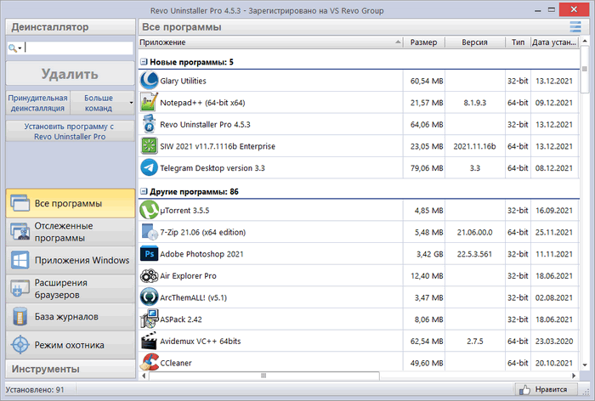Click the Avidemux clapperboard icon

149,341
